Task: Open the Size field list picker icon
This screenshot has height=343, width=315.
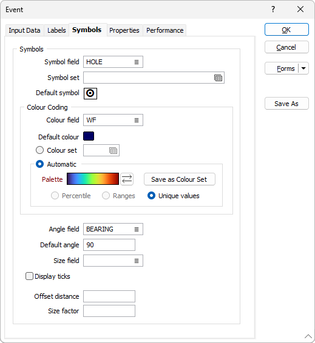Action: 137,261
